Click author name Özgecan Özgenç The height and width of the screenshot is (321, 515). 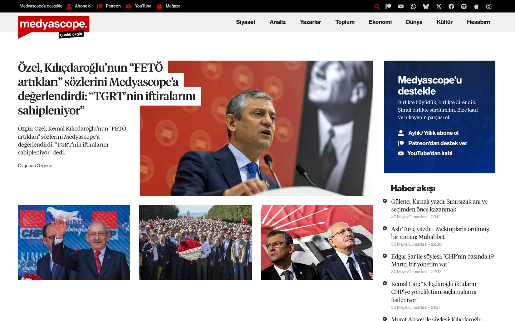coord(35,166)
